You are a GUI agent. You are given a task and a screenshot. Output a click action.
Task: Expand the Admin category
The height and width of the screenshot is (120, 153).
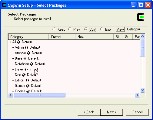[13, 48]
